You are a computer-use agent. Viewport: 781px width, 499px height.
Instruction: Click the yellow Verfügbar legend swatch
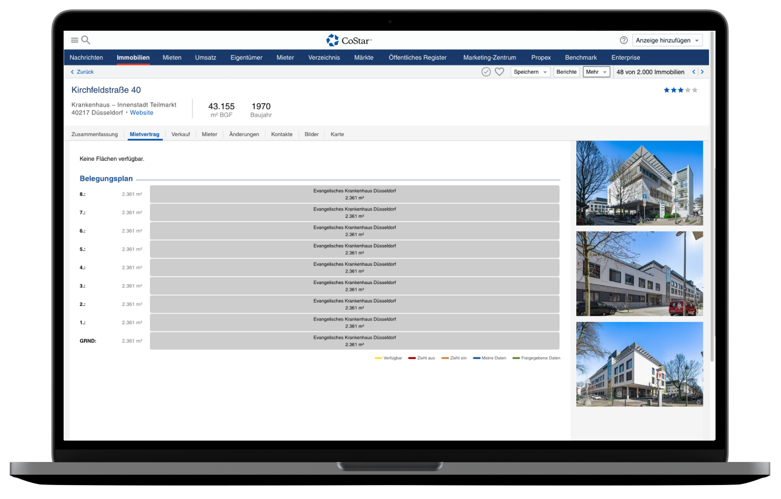click(378, 358)
